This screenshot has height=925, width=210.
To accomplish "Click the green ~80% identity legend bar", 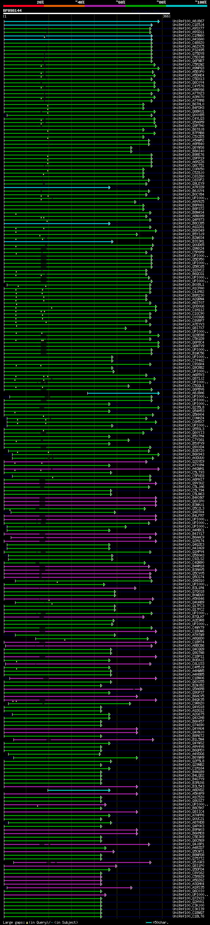I will point(146,6).
